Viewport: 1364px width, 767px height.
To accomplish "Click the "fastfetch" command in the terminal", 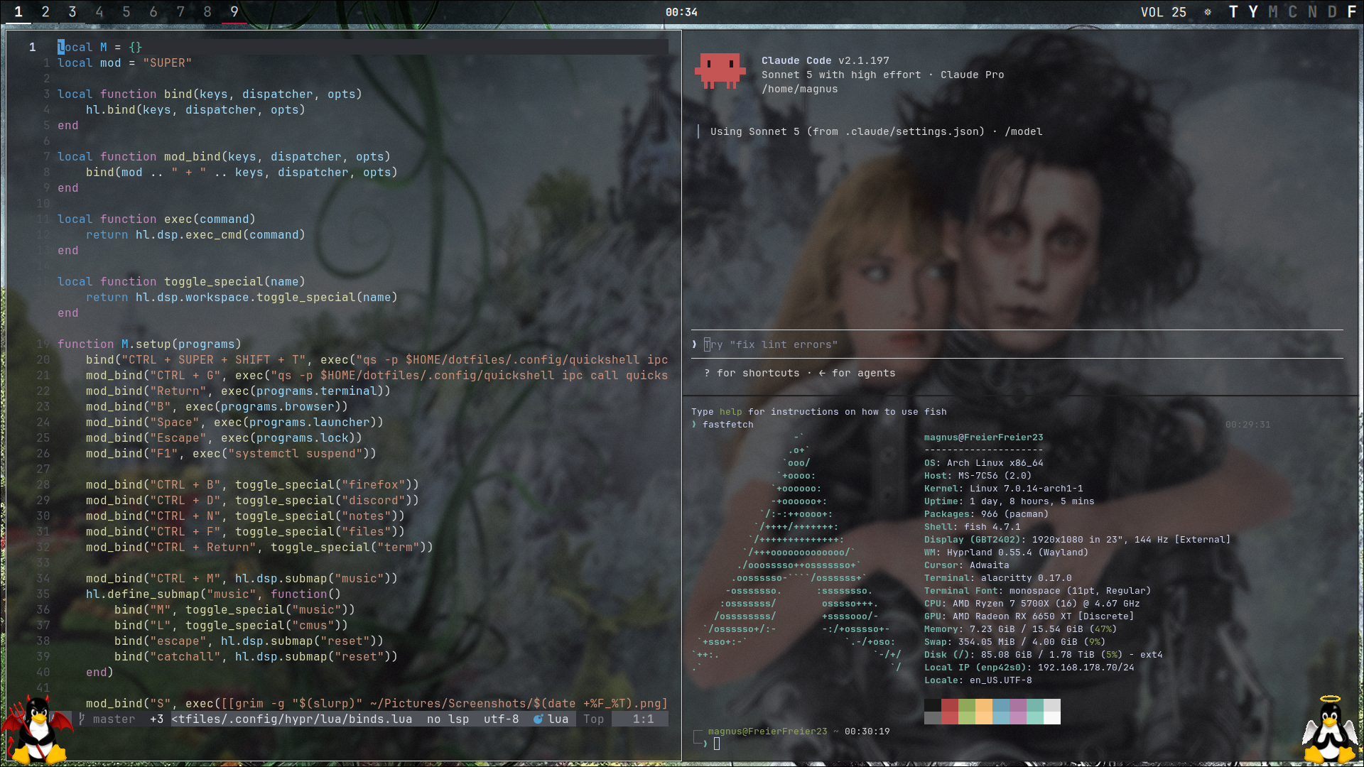I will tap(728, 425).
